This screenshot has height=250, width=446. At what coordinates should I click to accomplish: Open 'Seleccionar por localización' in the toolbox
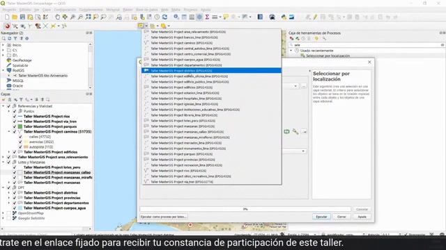[x=328, y=56]
